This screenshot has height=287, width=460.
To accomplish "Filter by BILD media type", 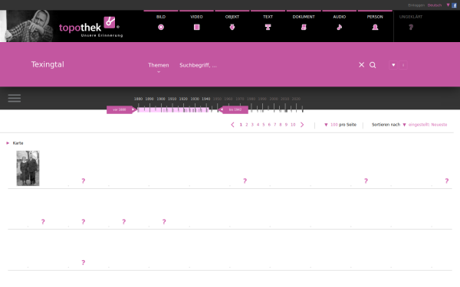I will (161, 23).
